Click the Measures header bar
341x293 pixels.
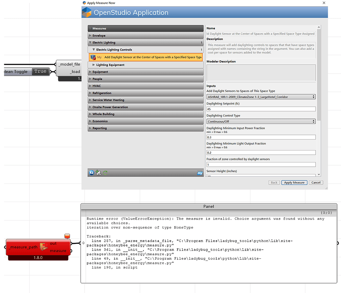click(146, 29)
